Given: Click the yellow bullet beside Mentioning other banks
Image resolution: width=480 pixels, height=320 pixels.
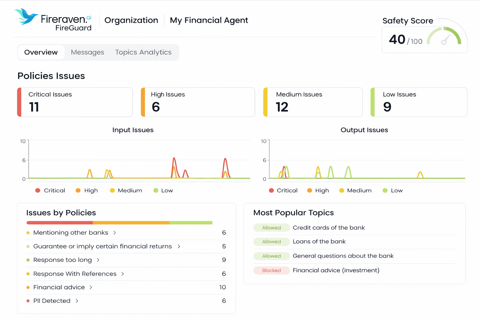Looking at the screenshot, I should pyautogui.click(x=28, y=232).
